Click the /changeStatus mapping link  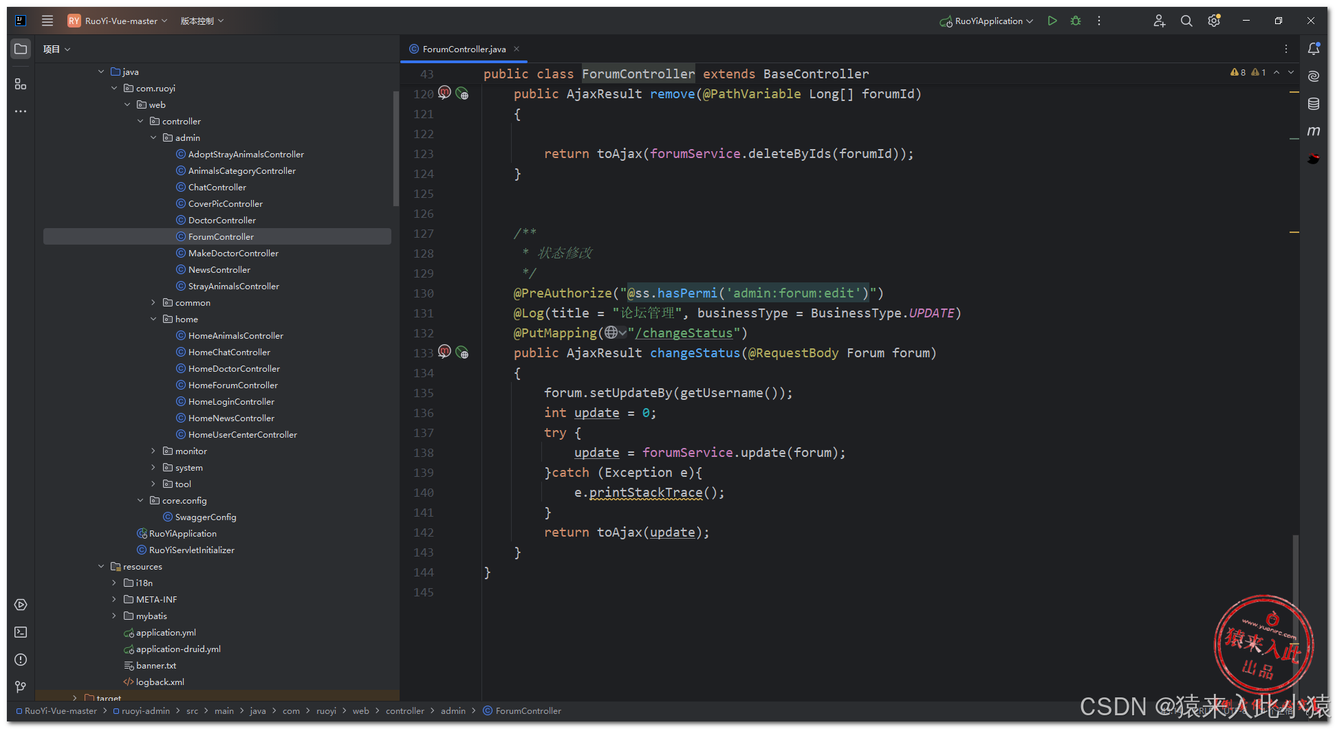(684, 333)
